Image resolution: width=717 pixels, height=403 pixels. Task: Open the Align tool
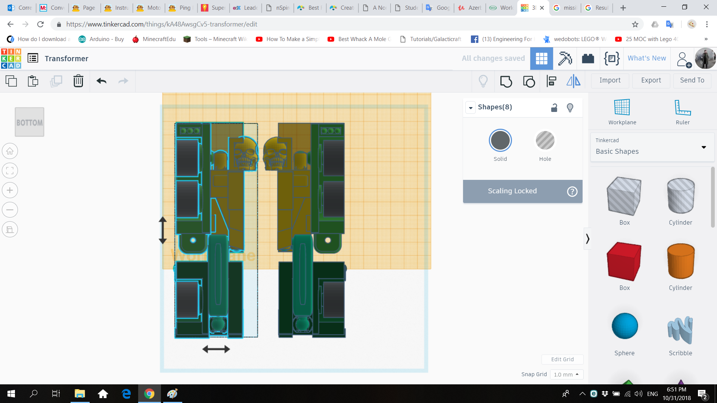(551, 81)
